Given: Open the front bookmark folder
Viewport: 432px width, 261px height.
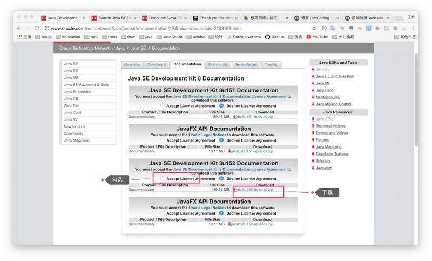Looking at the screenshot, I should (109, 37).
